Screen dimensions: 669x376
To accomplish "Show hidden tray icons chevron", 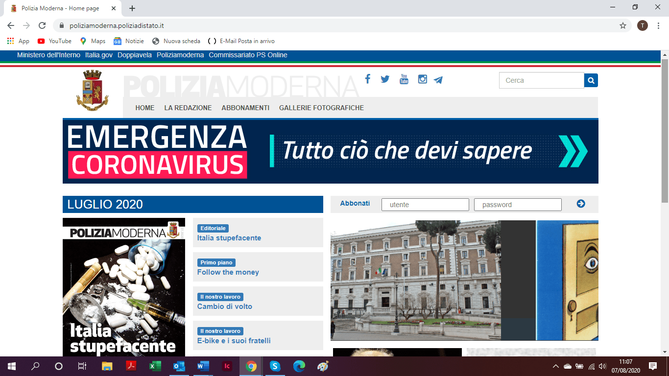I will pos(556,366).
